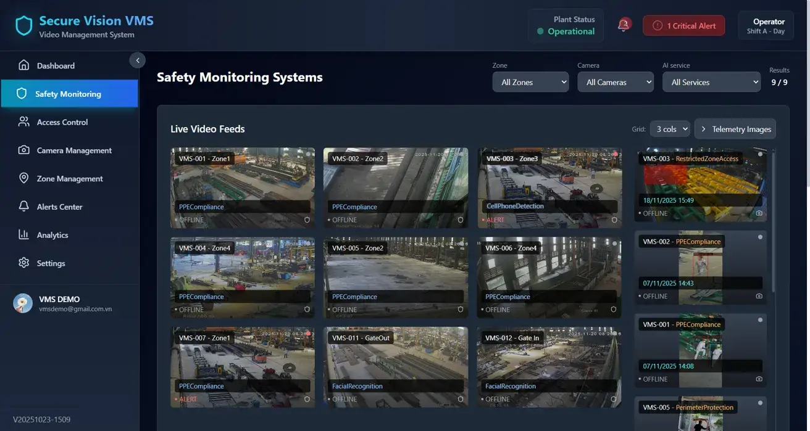
Task: Click shield icon on VMS-003 Zone3 feed
Action: (614, 220)
